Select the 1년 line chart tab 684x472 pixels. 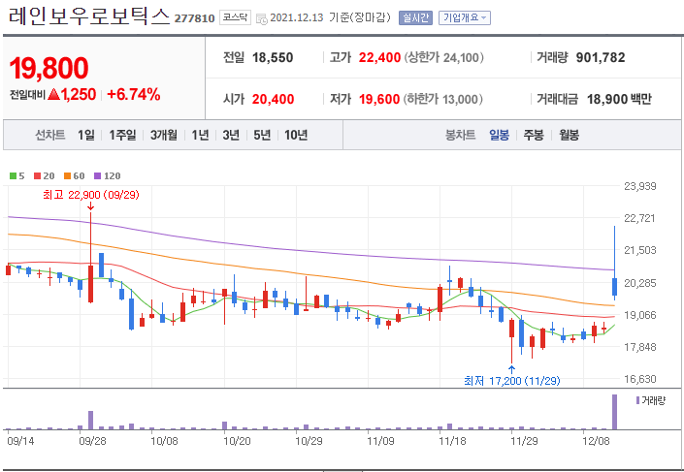point(200,135)
